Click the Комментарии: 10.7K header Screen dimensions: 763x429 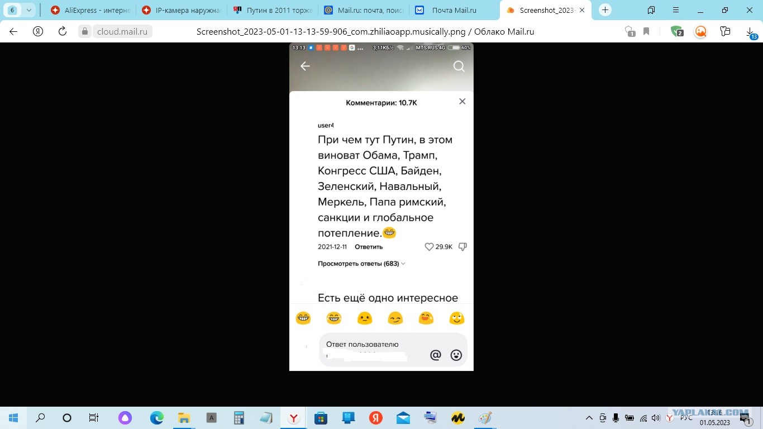pyautogui.click(x=381, y=103)
